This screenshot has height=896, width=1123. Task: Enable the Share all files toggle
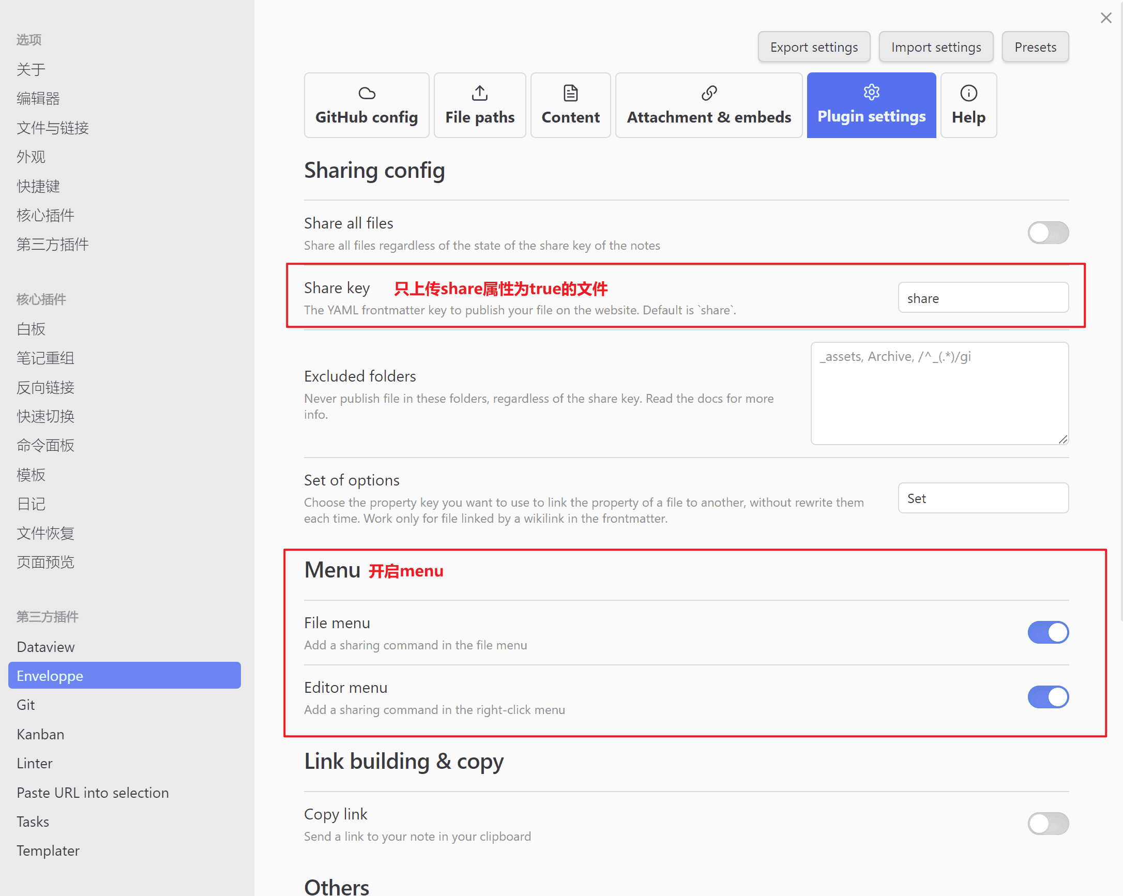tap(1048, 233)
